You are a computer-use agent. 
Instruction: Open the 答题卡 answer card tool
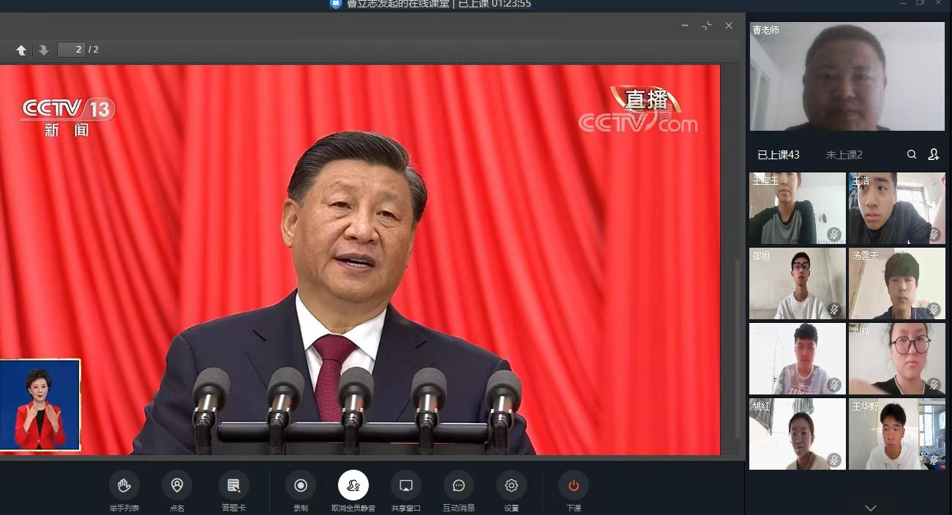pyautogui.click(x=233, y=486)
